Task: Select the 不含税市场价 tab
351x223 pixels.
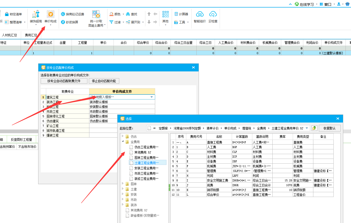Action: tap(27, 147)
